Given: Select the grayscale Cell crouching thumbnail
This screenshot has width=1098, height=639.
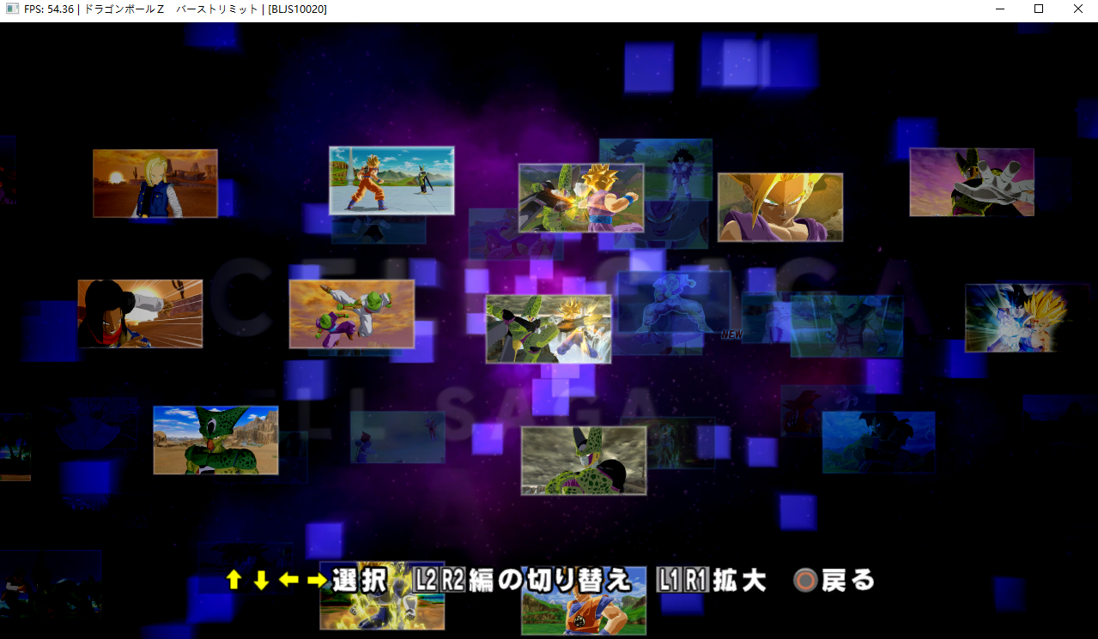Looking at the screenshot, I should pos(584,461).
